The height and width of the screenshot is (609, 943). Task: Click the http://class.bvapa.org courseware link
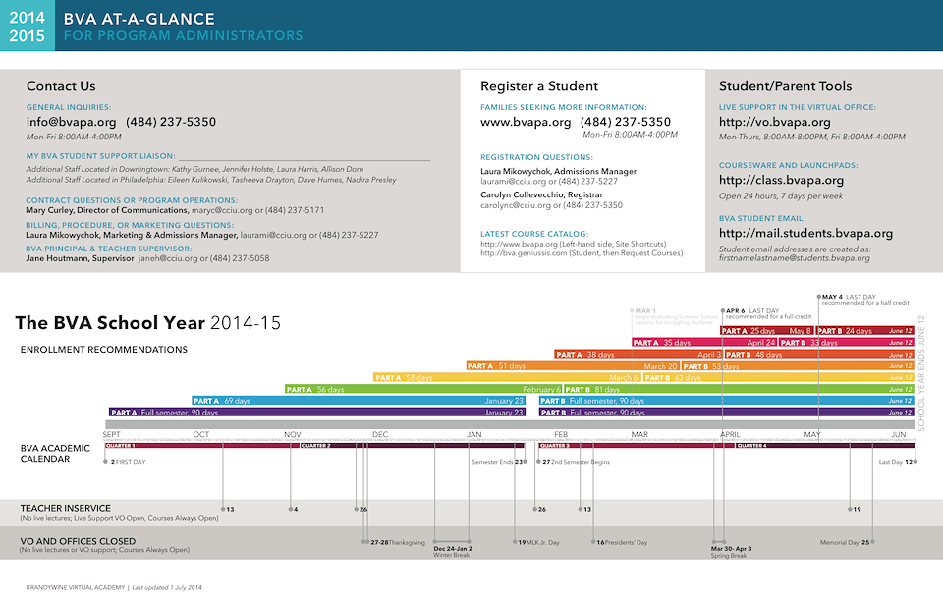point(781,180)
